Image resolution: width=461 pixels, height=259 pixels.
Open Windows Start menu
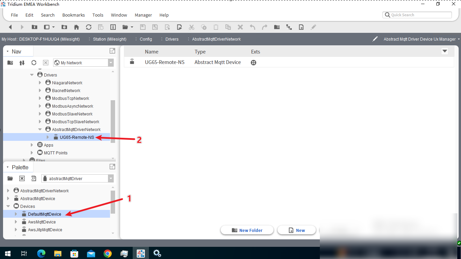(x=8, y=253)
